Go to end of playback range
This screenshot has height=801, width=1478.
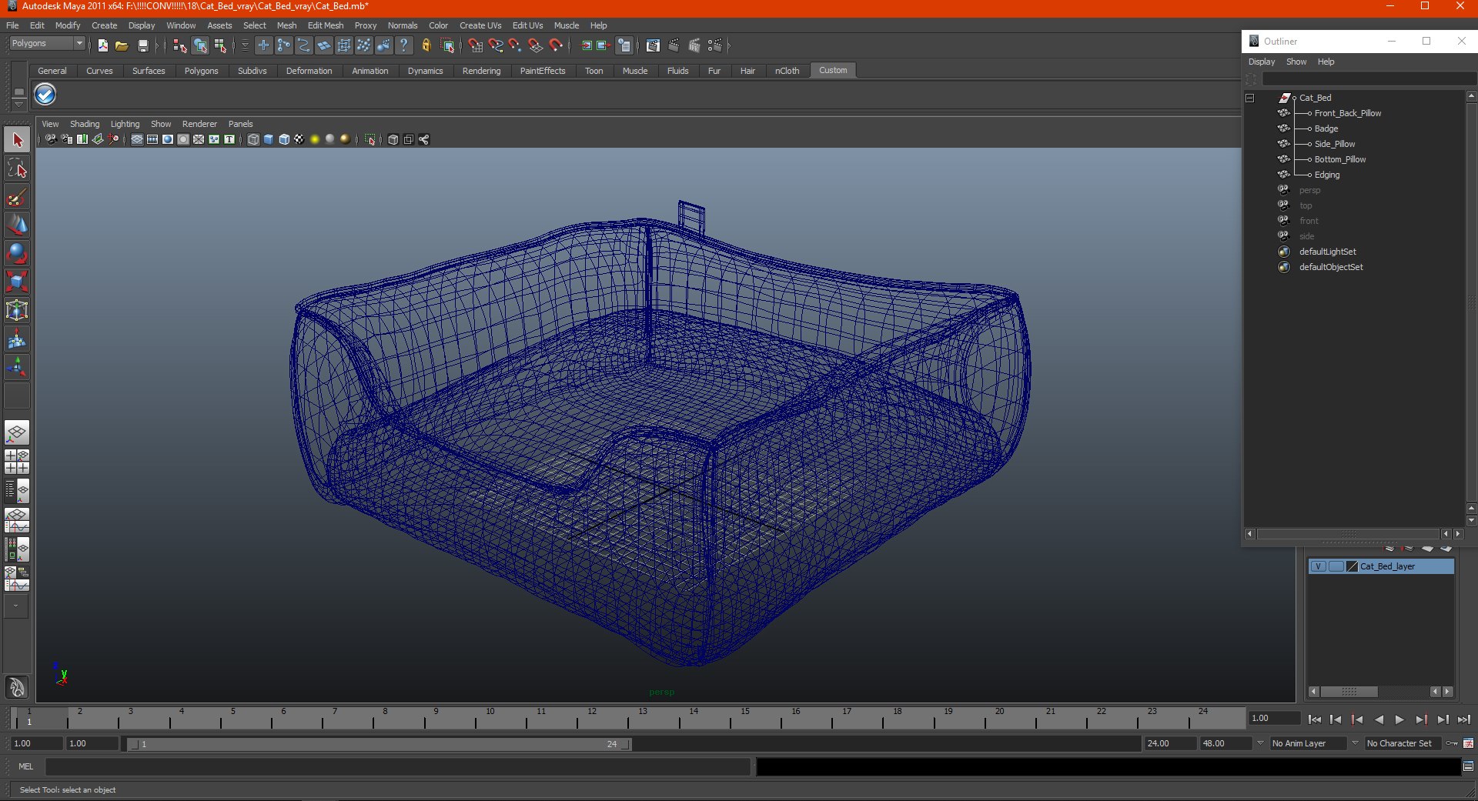[1463, 719]
